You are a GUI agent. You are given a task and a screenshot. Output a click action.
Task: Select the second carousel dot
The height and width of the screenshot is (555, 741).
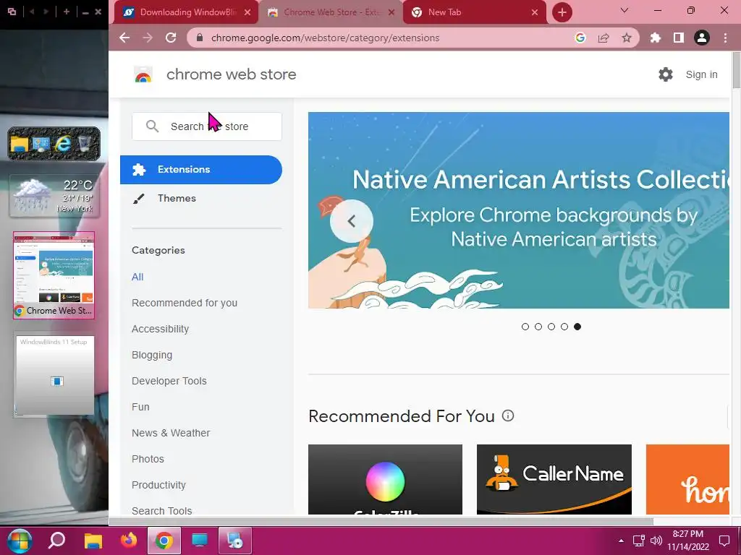click(538, 327)
